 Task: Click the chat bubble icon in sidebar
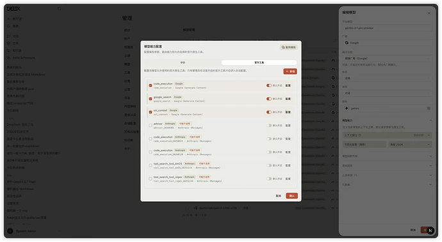click(9, 36)
